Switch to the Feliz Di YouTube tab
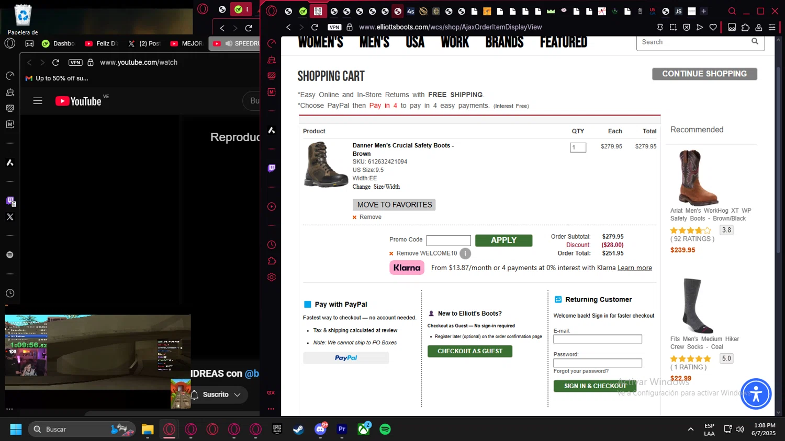Image resolution: width=785 pixels, height=441 pixels. 102,43
